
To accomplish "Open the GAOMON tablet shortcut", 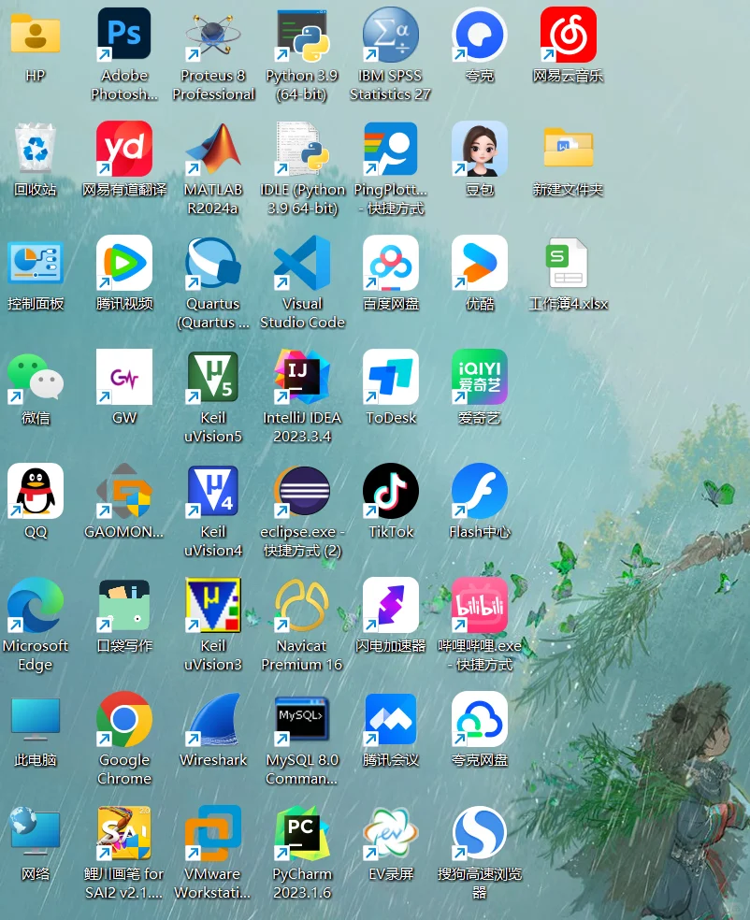I will (123, 491).
